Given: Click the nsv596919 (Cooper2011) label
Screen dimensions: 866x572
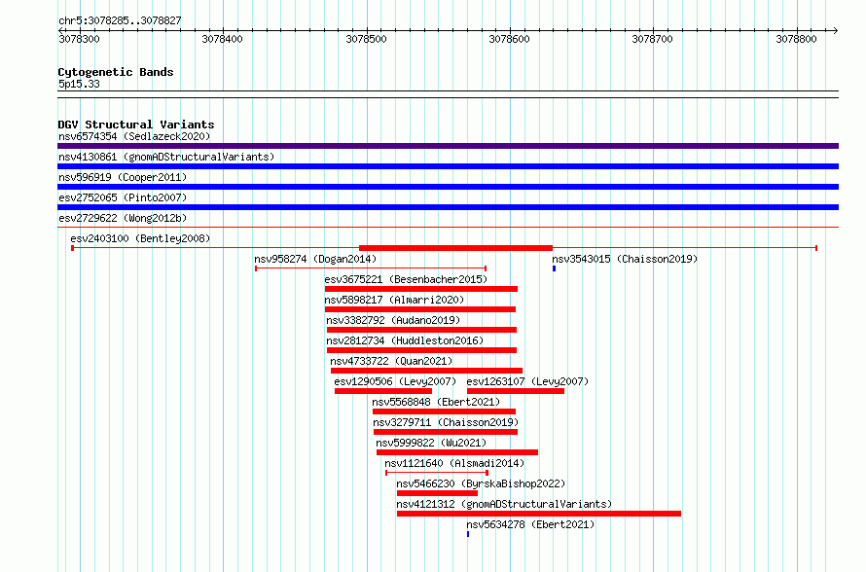Looking at the screenshot, I should point(123,177).
